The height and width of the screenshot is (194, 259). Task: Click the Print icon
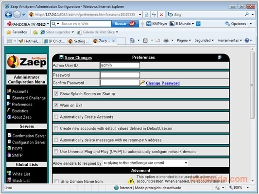tap(166, 40)
